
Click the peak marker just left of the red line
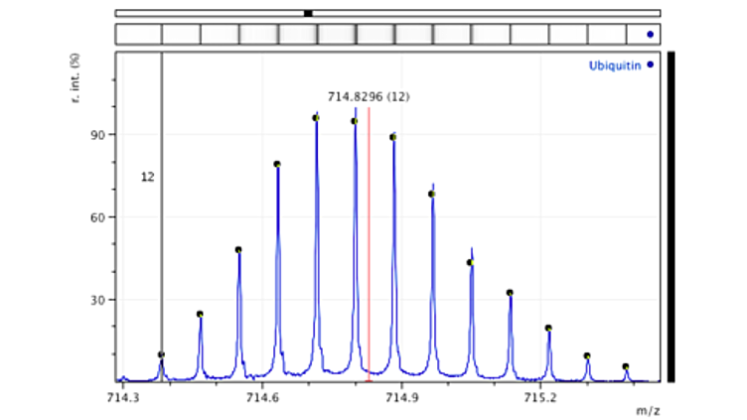click(x=355, y=121)
